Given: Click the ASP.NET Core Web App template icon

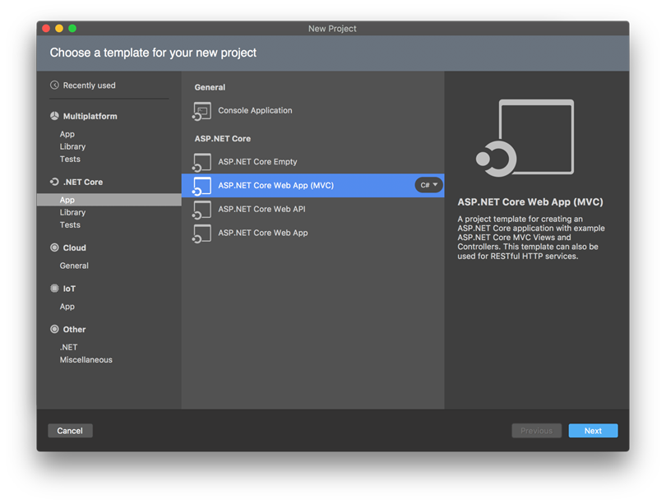Looking at the screenshot, I should point(201,234).
